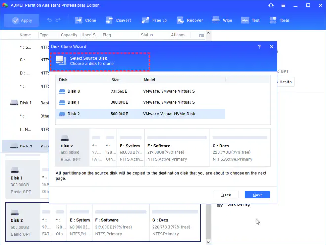Click the Undo arrow in toolbar
This screenshot has height=245, width=326.
[49, 20]
